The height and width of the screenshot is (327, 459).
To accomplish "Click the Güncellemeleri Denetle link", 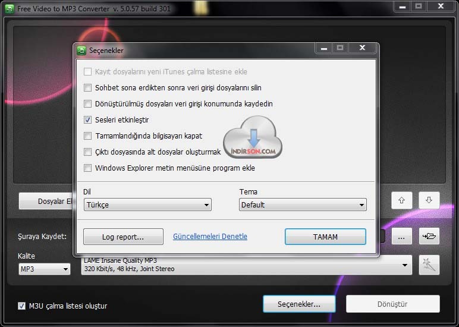I will point(210,236).
